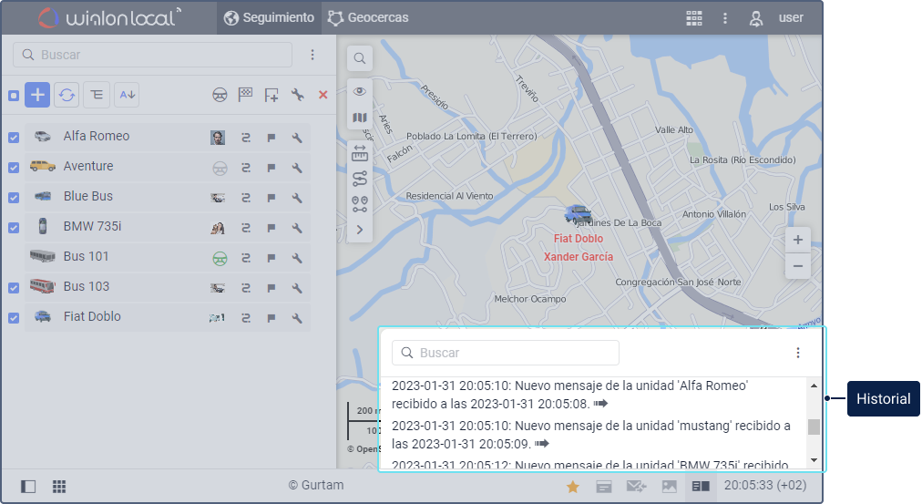Zoom out map with minus button
This screenshot has width=922, height=504.
click(x=798, y=266)
